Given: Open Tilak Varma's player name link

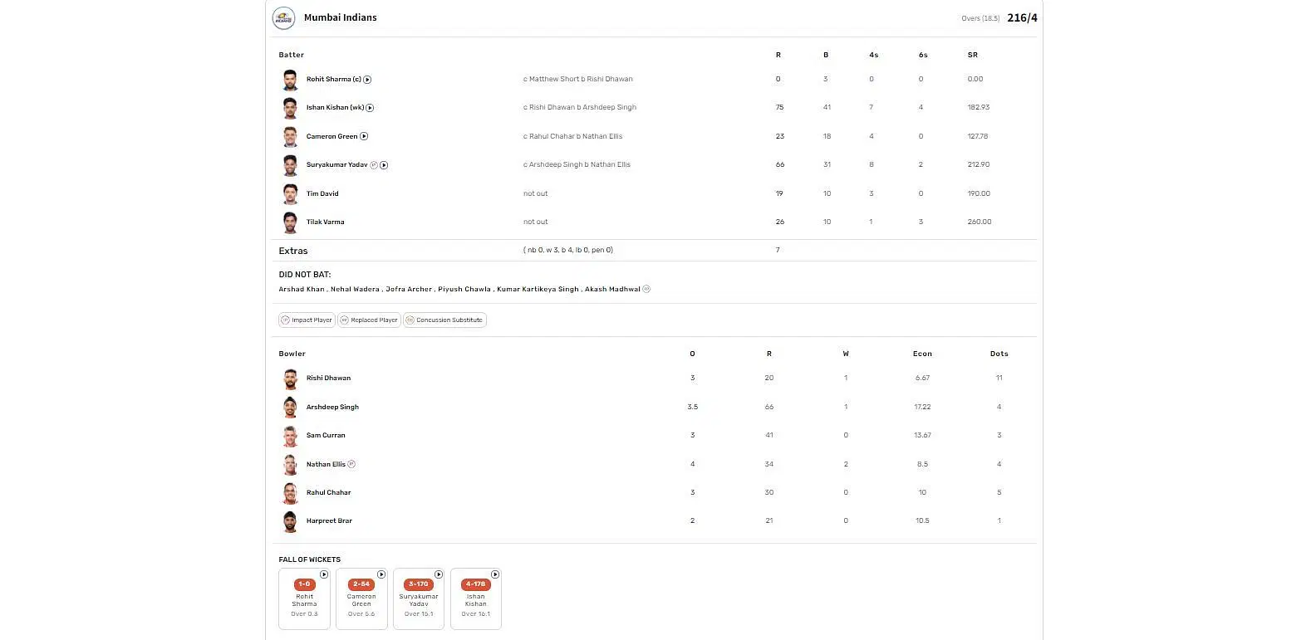Looking at the screenshot, I should [x=325, y=222].
